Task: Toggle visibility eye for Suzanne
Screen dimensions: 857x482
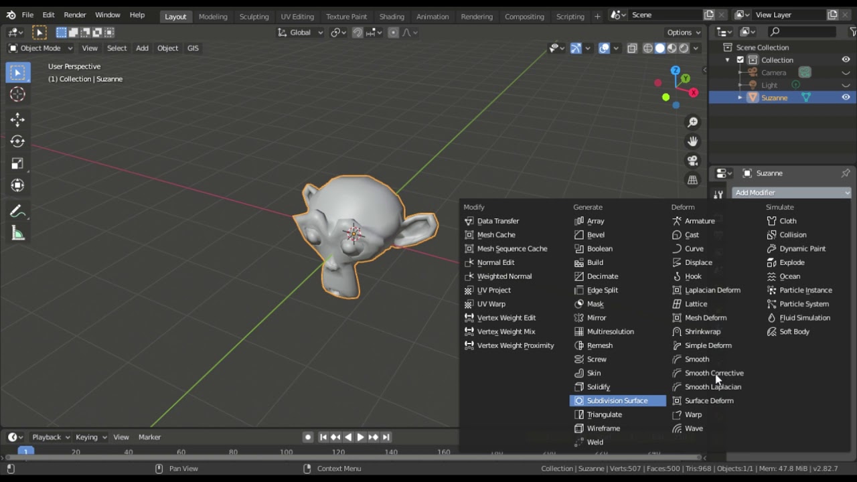Action: [x=846, y=98]
